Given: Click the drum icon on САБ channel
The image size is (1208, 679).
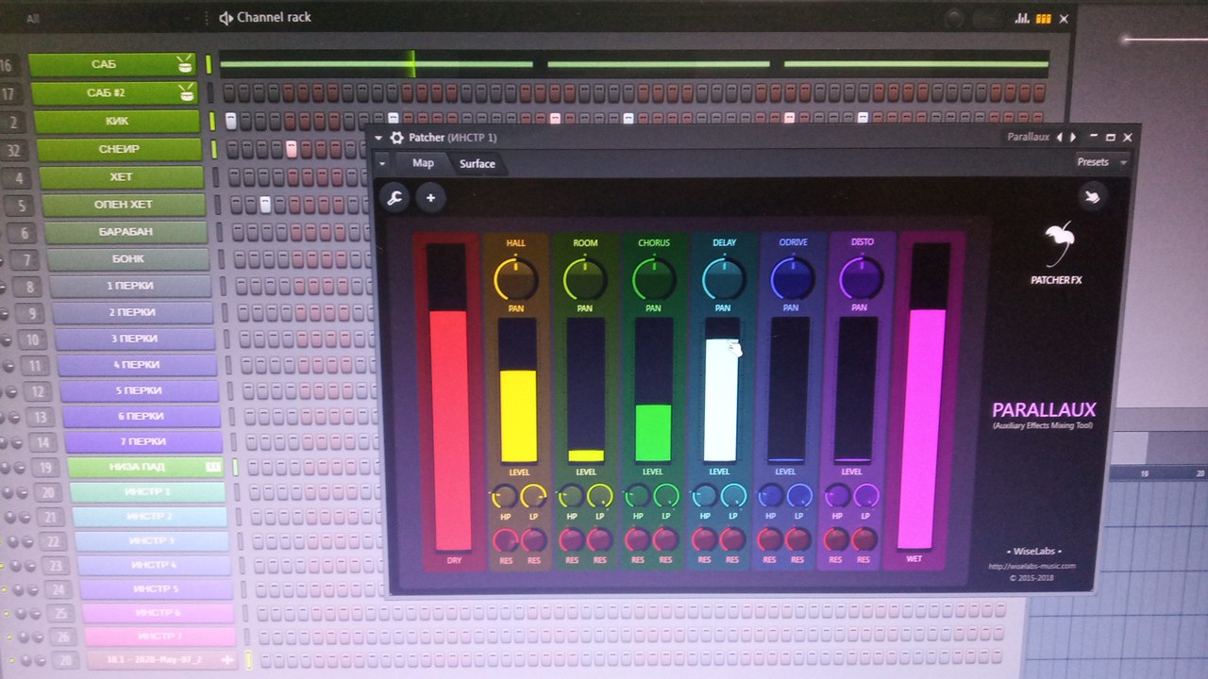Looking at the screenshot, I should click(184, 65).
